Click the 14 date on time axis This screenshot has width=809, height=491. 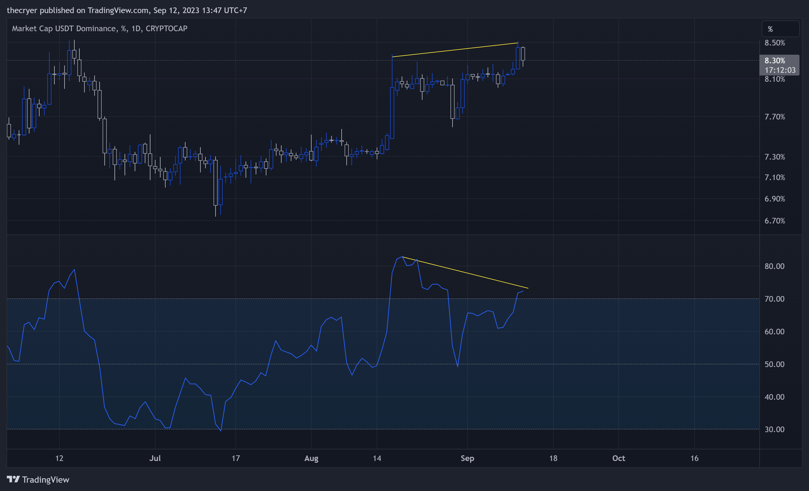(377, 458)
